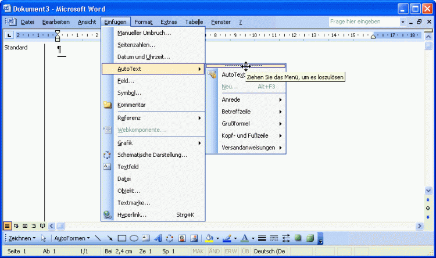Choose the Rectangle shape tool
The height and width of the screenshot is (258, 436).
(x=122, y=238)
